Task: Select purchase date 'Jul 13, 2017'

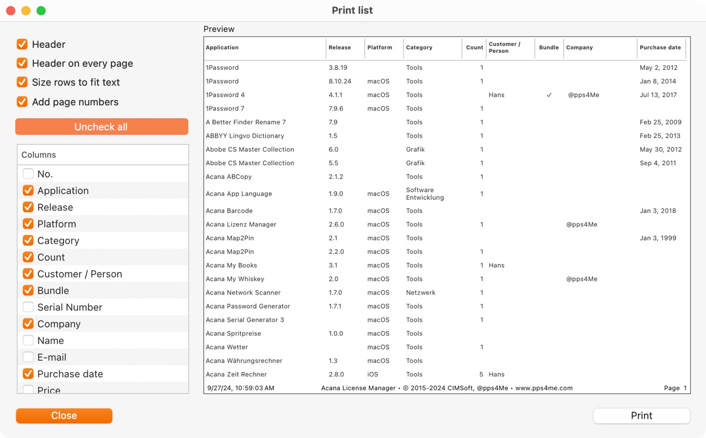Action: tap(658, 95)
